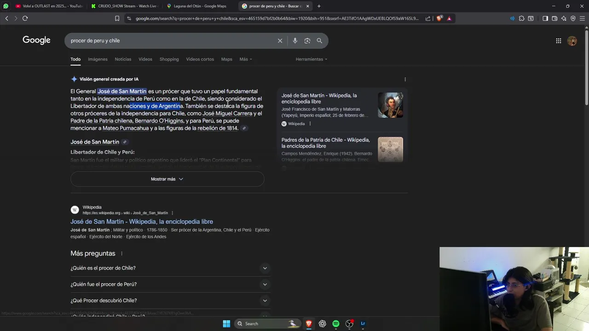This screenshot has width=589, height=331.
Task: Expand '¿Quién fue el procer de Perú?'
Action: coord(170,284)
